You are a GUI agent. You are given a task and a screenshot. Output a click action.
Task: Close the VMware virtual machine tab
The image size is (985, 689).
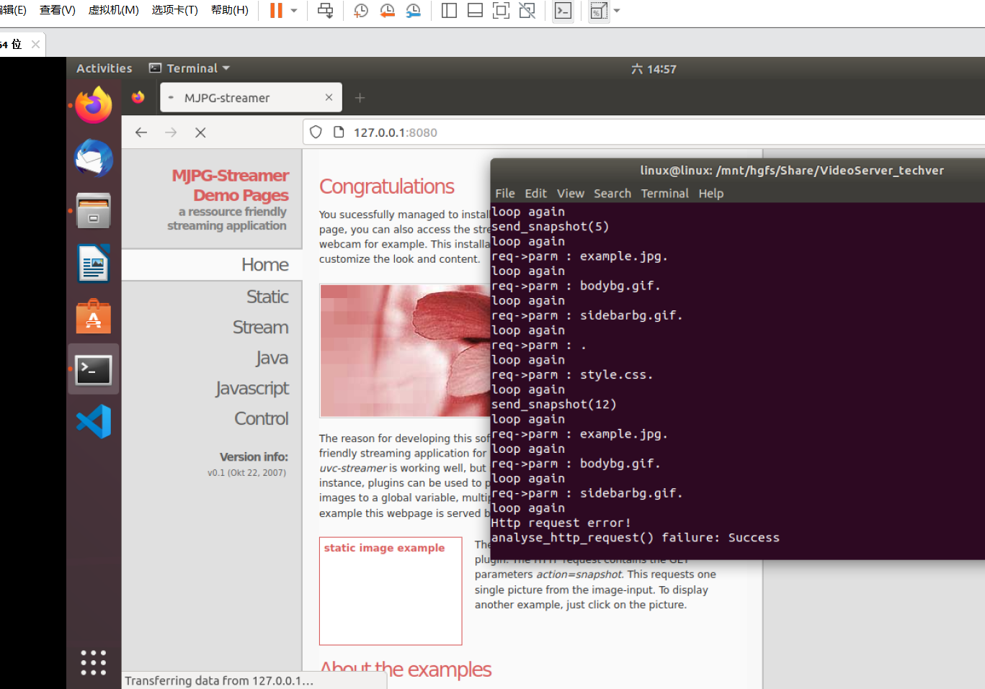click(35, 44)
